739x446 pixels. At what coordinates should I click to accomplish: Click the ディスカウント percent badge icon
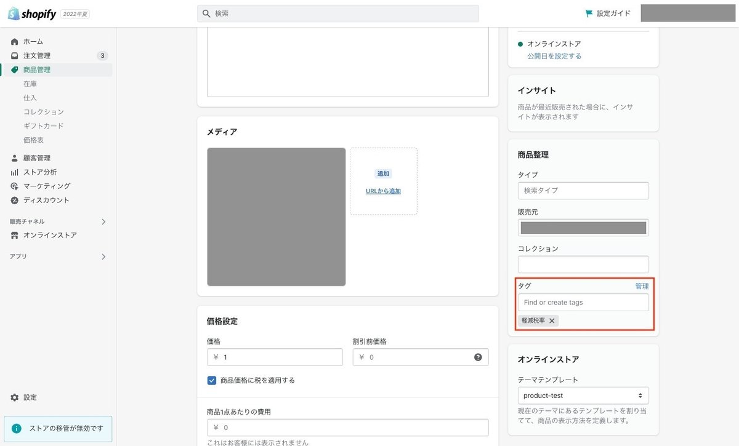pyautogui.click(x=15, y=201)
